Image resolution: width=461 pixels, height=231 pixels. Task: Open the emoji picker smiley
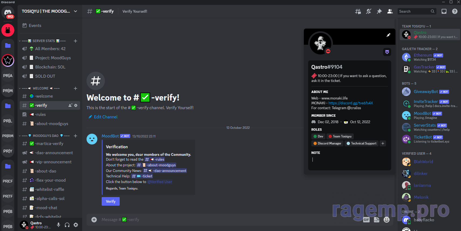tap(387, 220)
